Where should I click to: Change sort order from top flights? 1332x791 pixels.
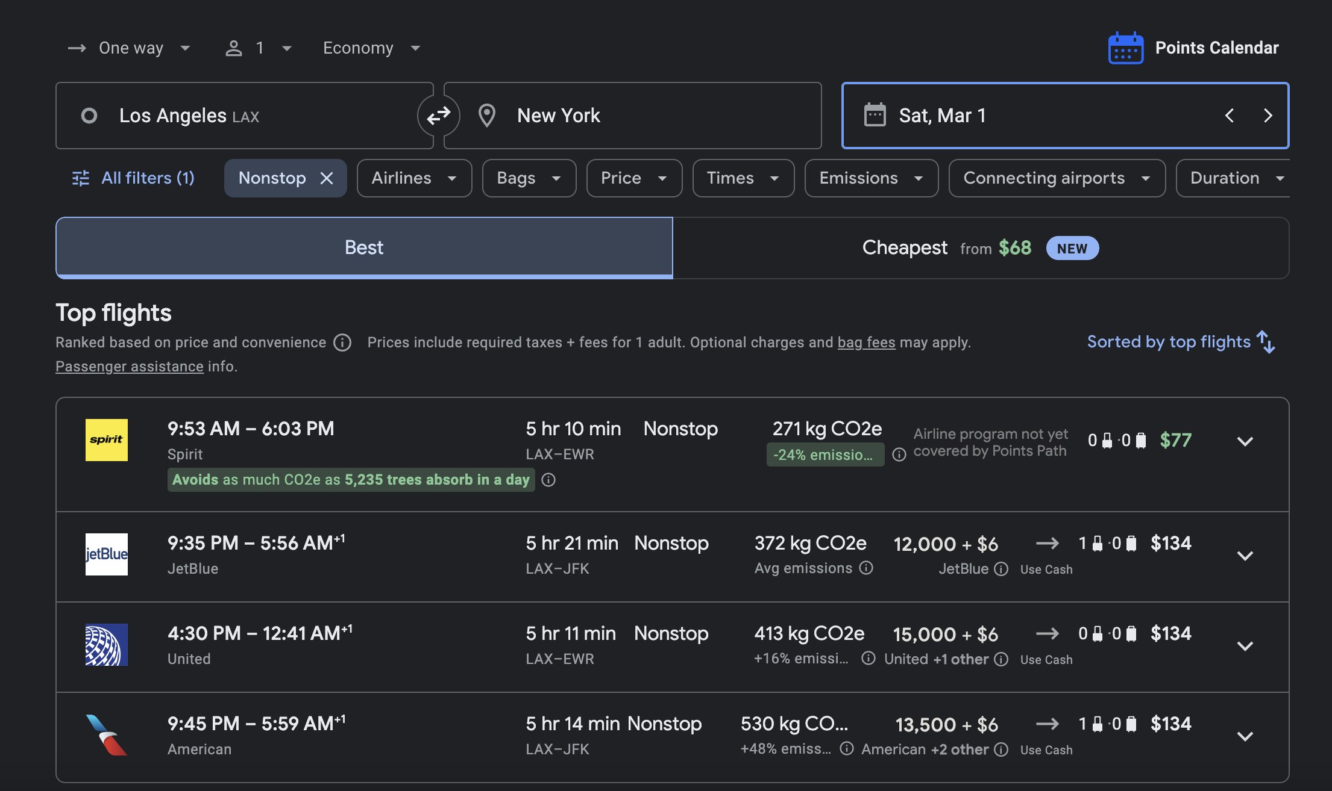click(x=1181, y=342)
